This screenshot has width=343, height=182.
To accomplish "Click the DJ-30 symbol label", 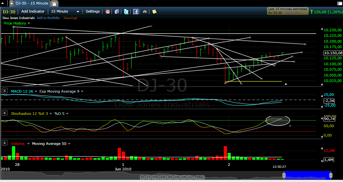I will pos(9,12).
